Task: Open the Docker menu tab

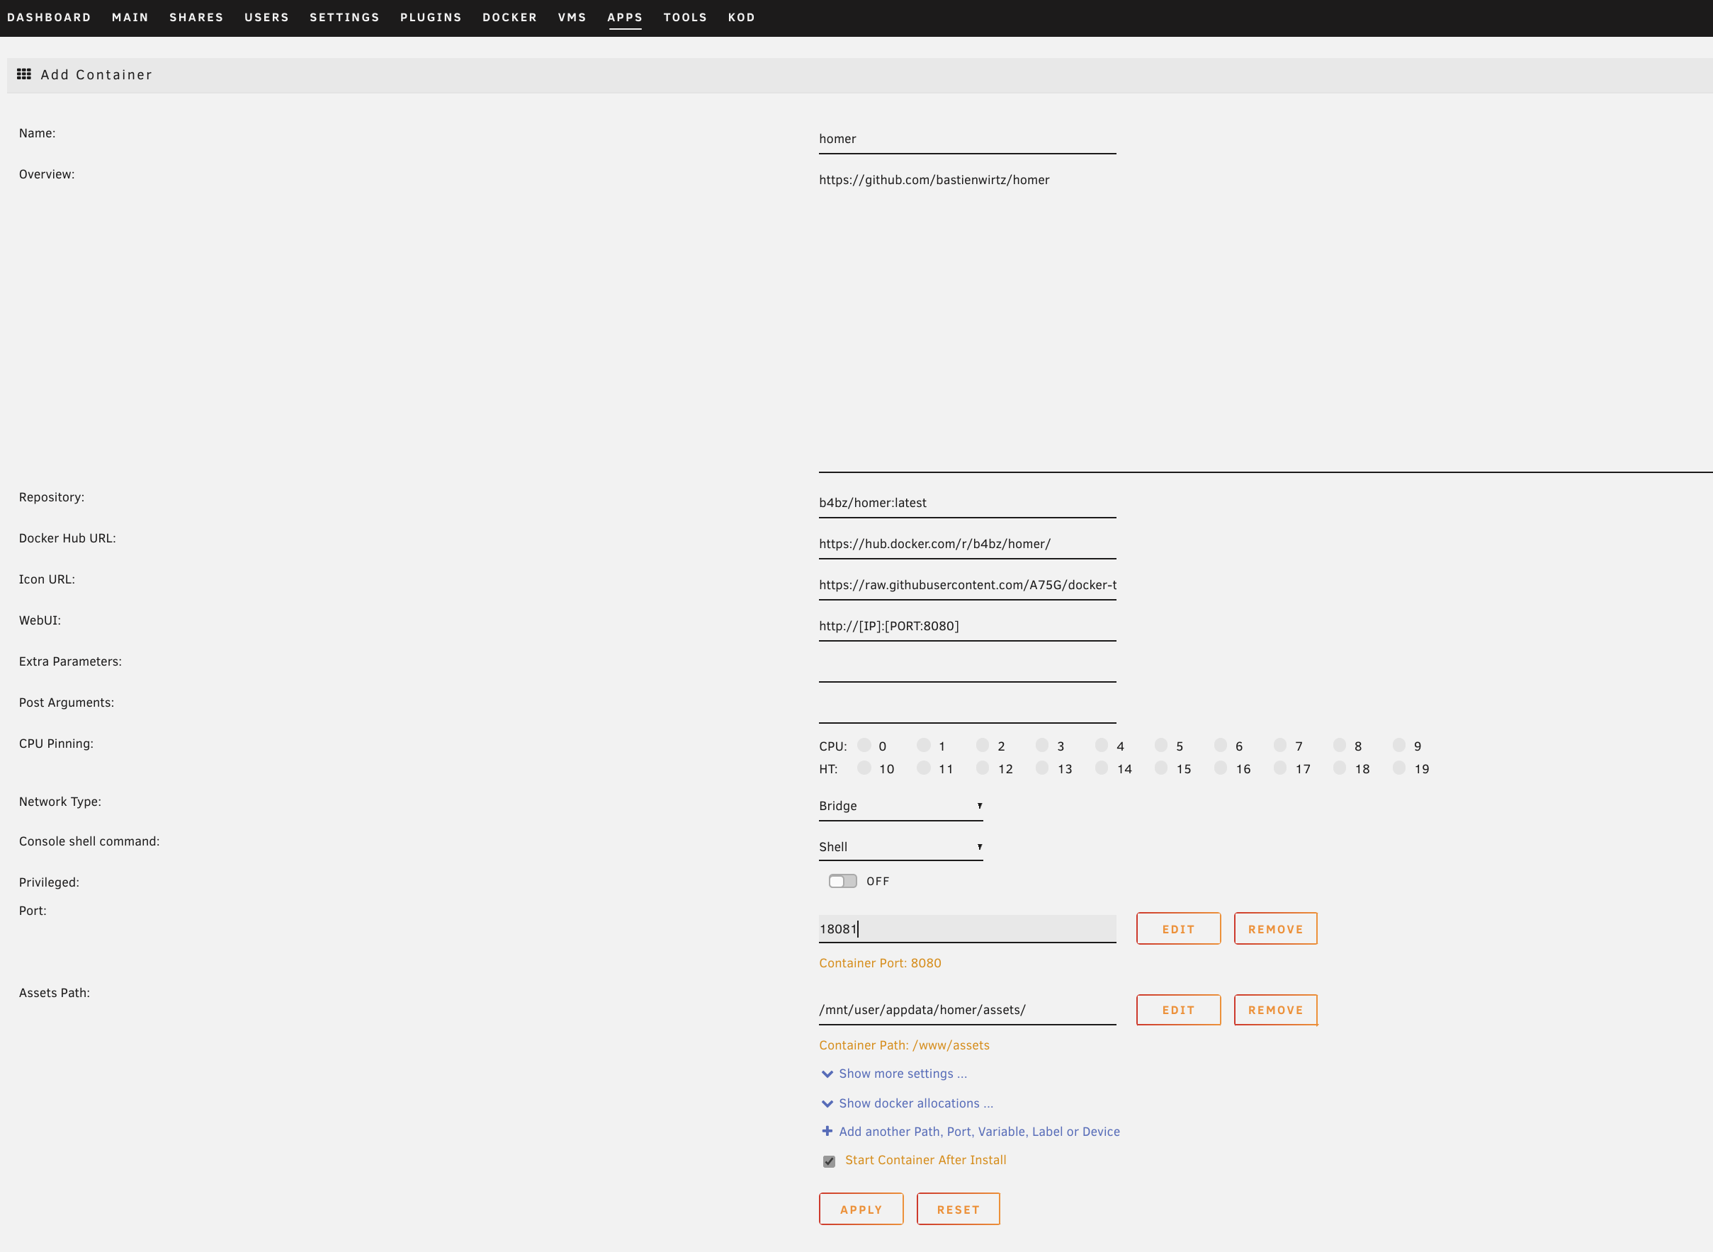Action: tap(509, 18)
